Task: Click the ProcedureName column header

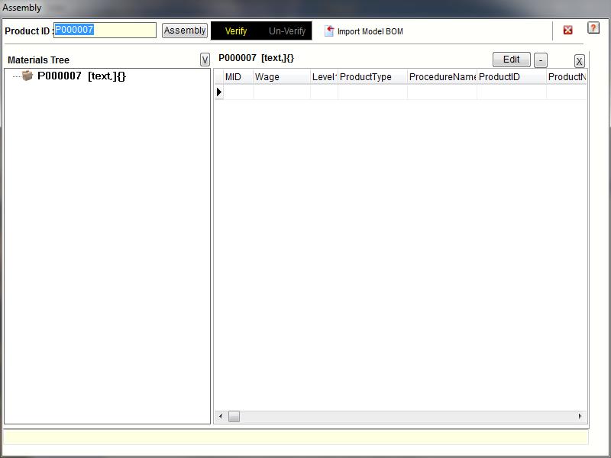Action: 442,77
